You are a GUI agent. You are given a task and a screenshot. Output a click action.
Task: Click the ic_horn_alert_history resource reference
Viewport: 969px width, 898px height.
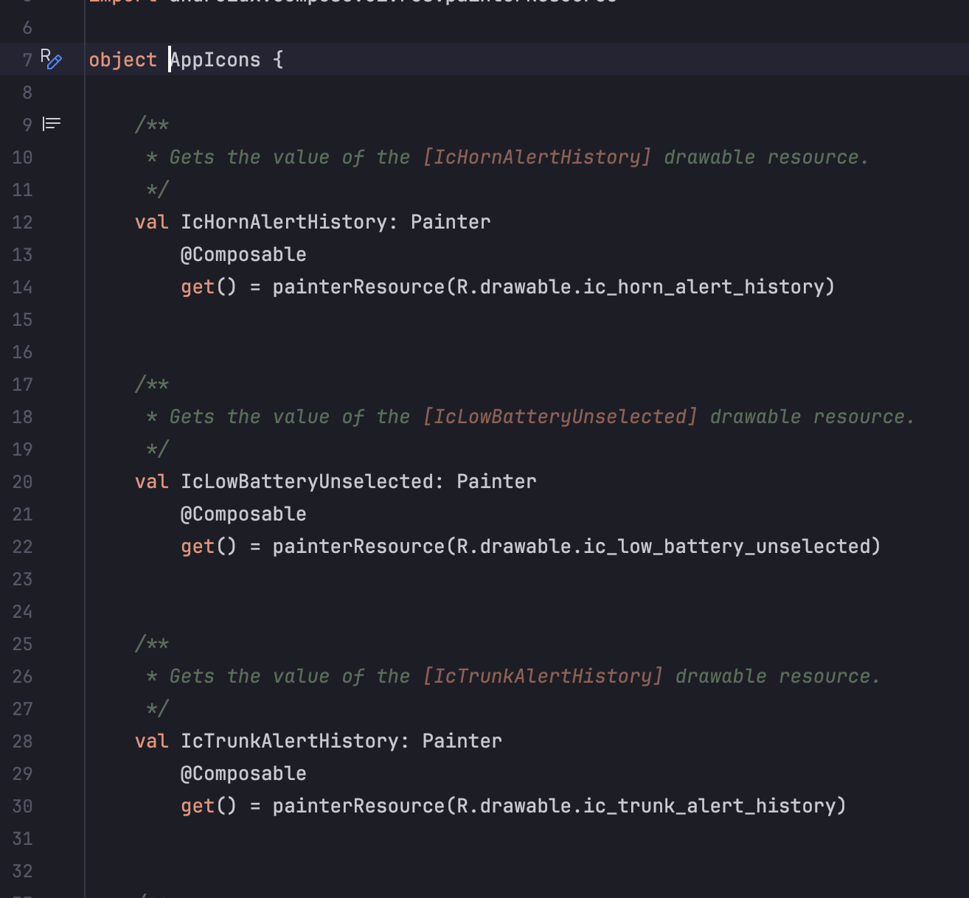point(703,287)
